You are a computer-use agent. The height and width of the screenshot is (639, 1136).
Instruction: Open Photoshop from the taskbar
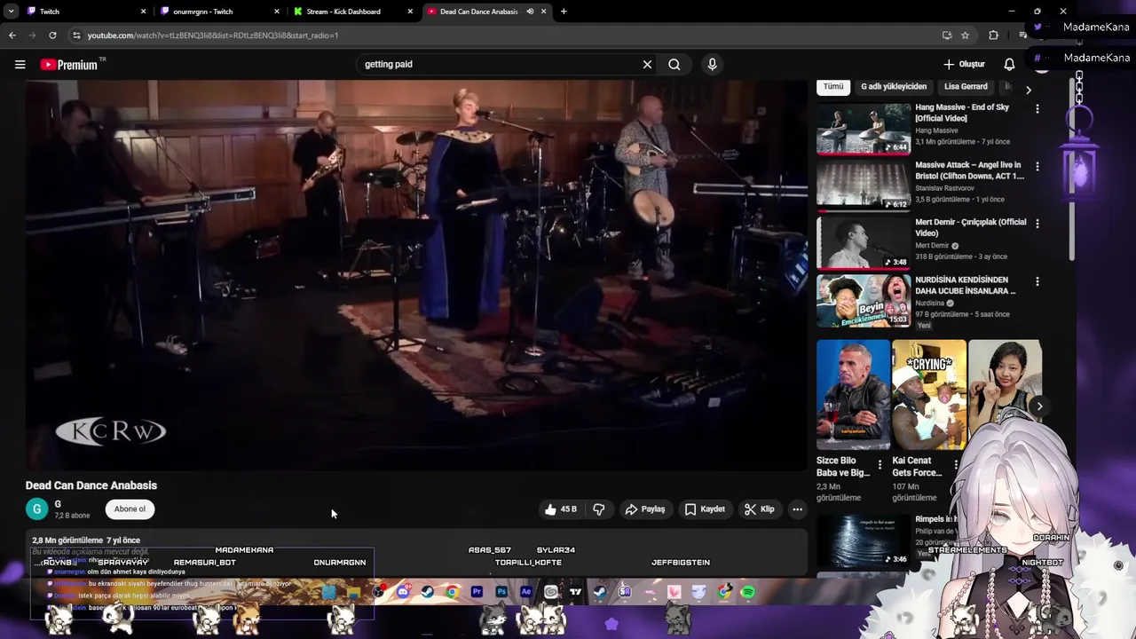(501, 592)
